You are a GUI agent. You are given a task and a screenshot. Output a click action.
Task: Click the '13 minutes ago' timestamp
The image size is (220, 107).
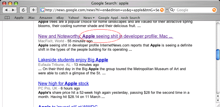coord(87,65)
